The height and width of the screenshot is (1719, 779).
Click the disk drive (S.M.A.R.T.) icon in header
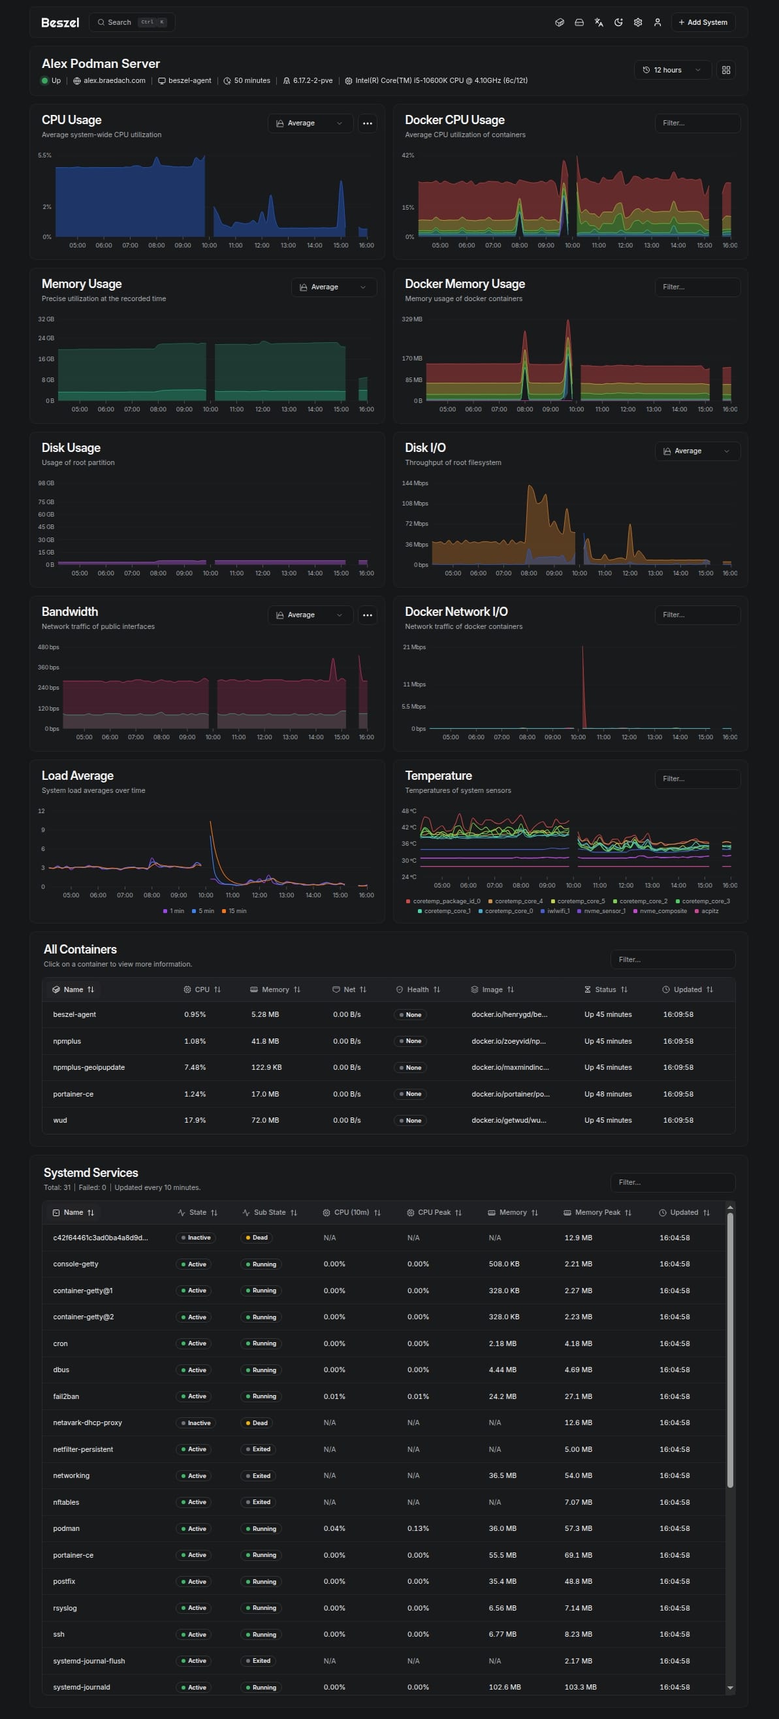[579, 23]
